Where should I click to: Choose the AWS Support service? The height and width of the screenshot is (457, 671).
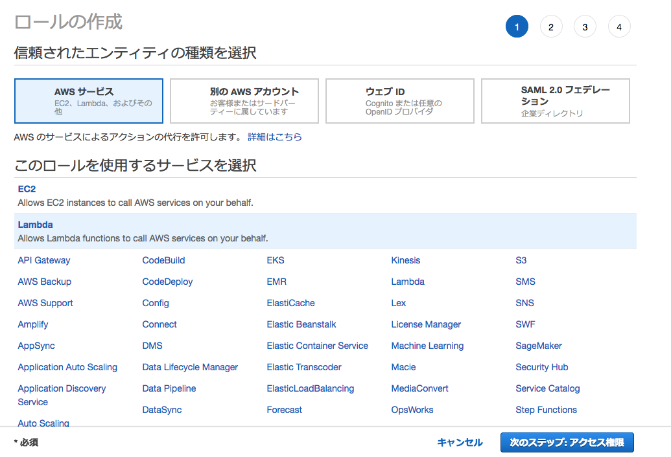[45, 303]
